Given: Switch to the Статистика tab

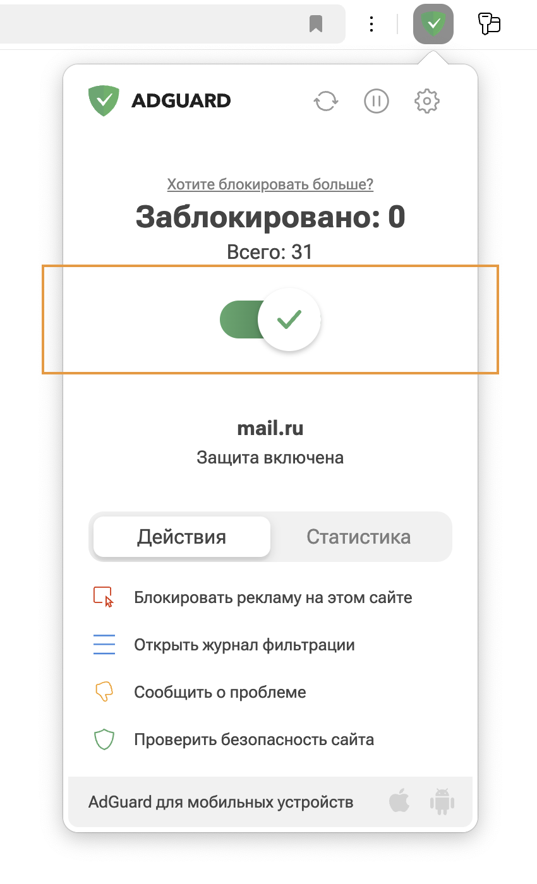Looking at the screenshot, I should [358, 537].
